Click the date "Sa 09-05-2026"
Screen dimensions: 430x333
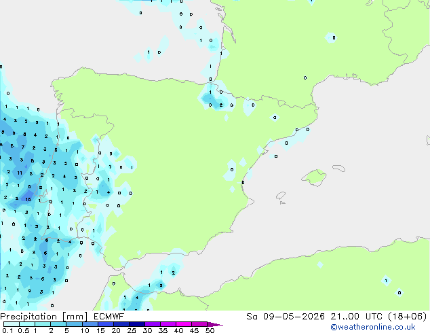[286, 317]
